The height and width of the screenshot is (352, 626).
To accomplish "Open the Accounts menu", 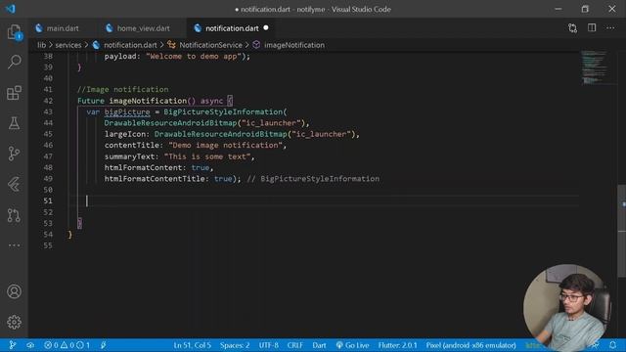I will click(14, 291).
